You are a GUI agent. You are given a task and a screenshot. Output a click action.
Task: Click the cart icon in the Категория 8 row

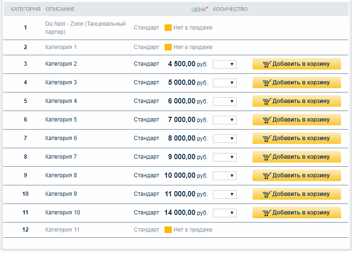click(267, 176)
